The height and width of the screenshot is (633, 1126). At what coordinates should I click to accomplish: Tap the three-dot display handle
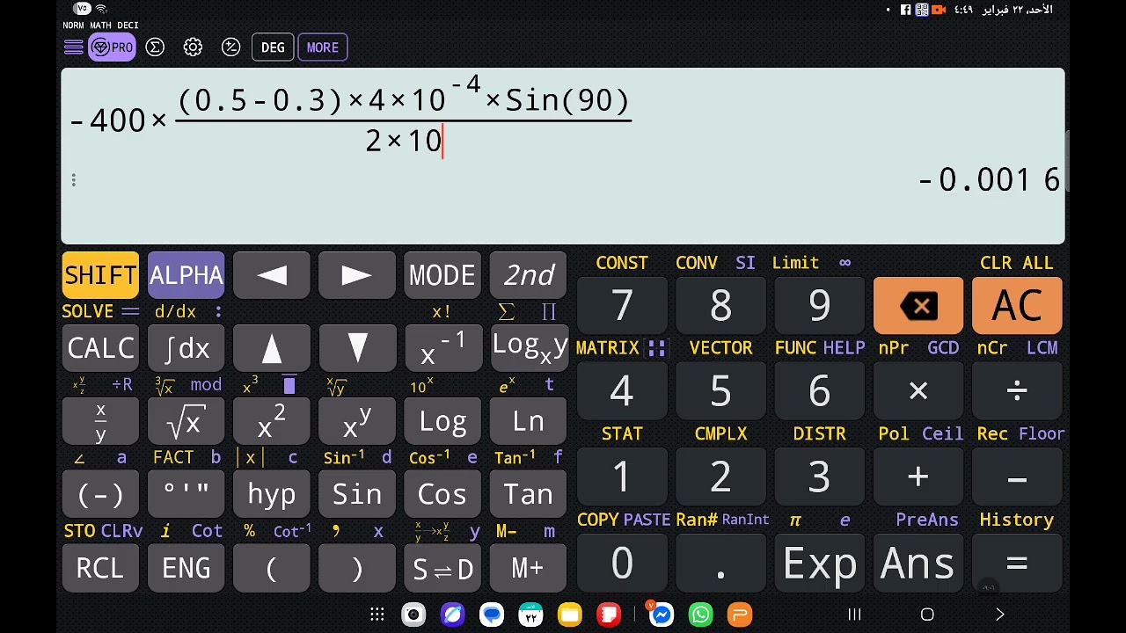[74, 180]
